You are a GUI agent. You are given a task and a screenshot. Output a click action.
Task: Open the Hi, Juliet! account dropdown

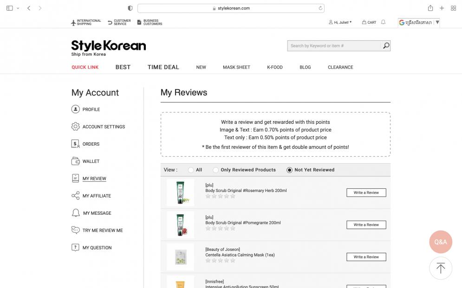[339, 22]
